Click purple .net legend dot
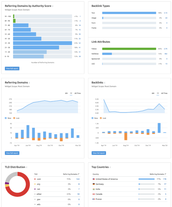Screen dimensions: 172x207 (x=35, y=189)
